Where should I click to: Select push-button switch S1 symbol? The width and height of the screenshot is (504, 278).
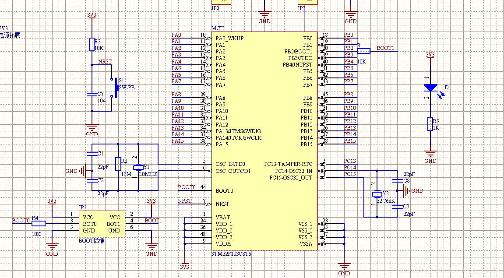(114, 88)
